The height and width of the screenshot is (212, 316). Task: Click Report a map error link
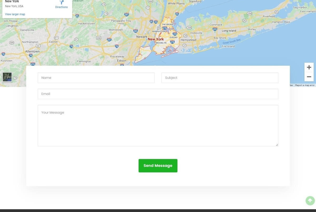(x=305, y=85)
